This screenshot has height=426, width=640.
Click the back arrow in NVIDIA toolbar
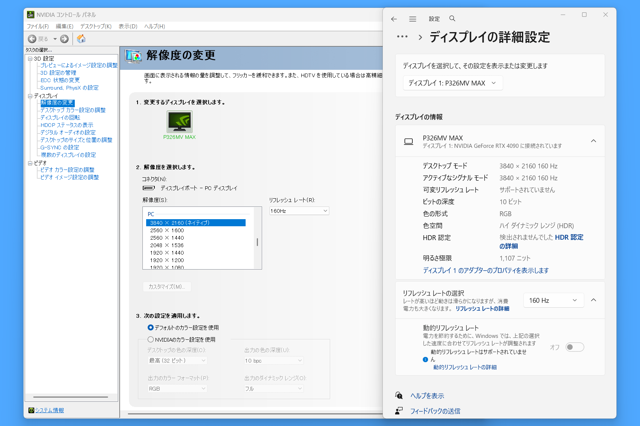[x=33, y=39]
